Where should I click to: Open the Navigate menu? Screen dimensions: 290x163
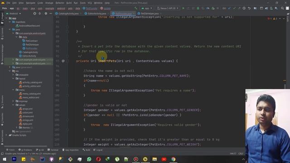pos(30,3)
